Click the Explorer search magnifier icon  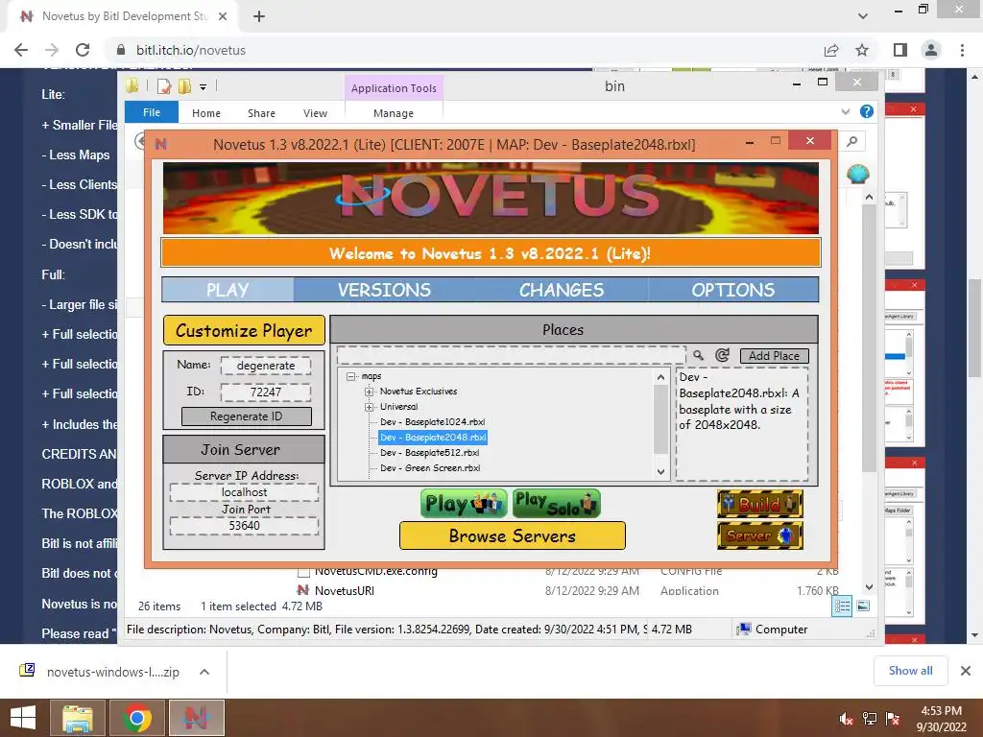(x=852, y=142)
